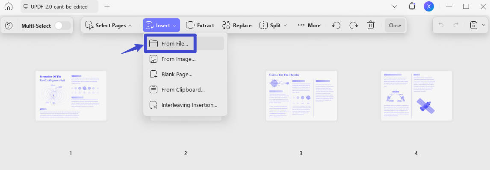Open the Split dropdown
The image size is (490, 170).
point(273,26)
